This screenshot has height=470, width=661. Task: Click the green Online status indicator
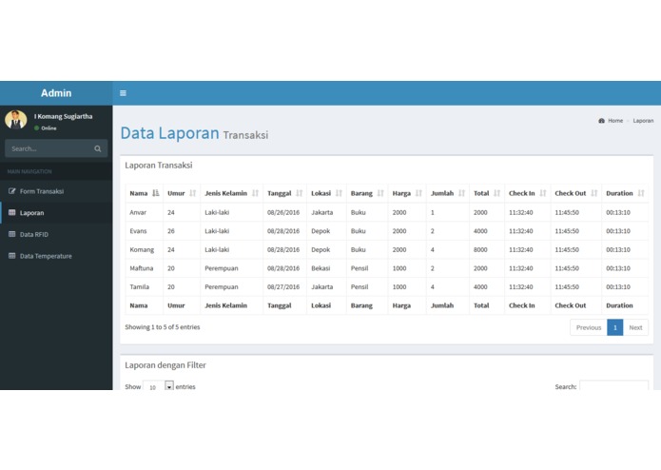[37, 128]
